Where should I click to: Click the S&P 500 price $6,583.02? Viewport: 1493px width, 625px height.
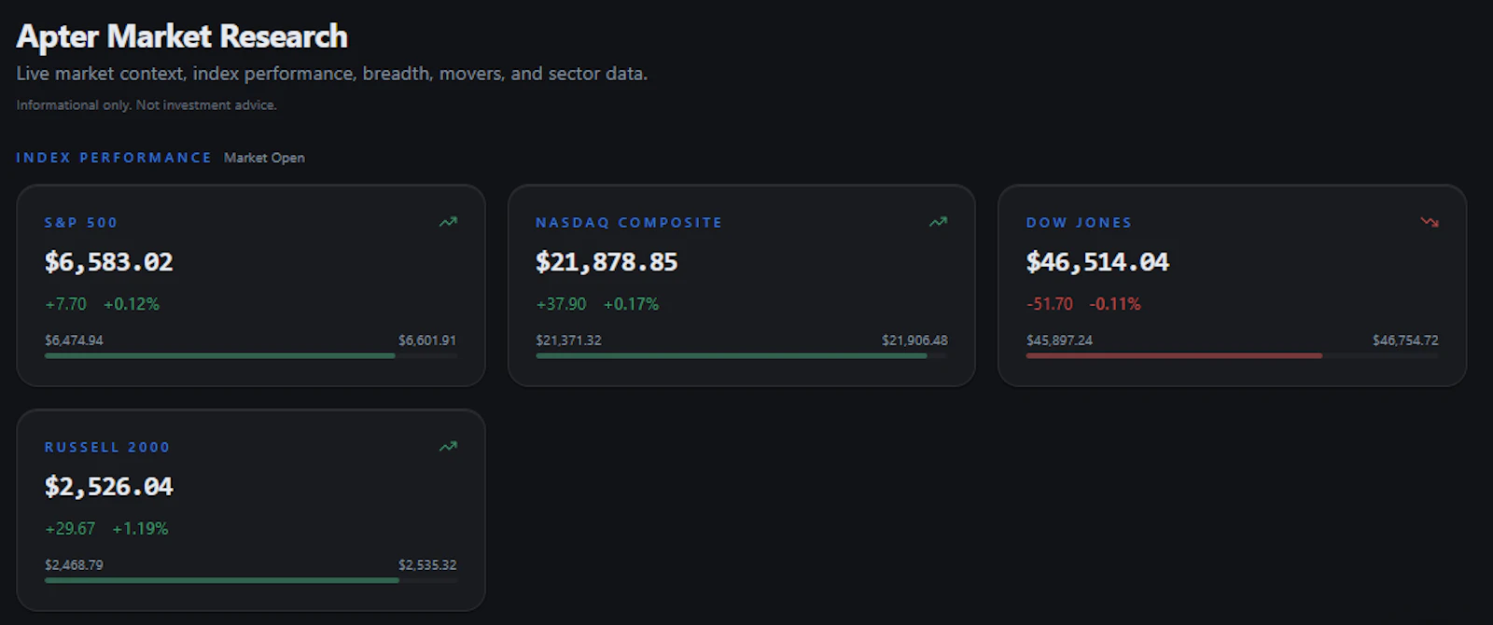109,262
